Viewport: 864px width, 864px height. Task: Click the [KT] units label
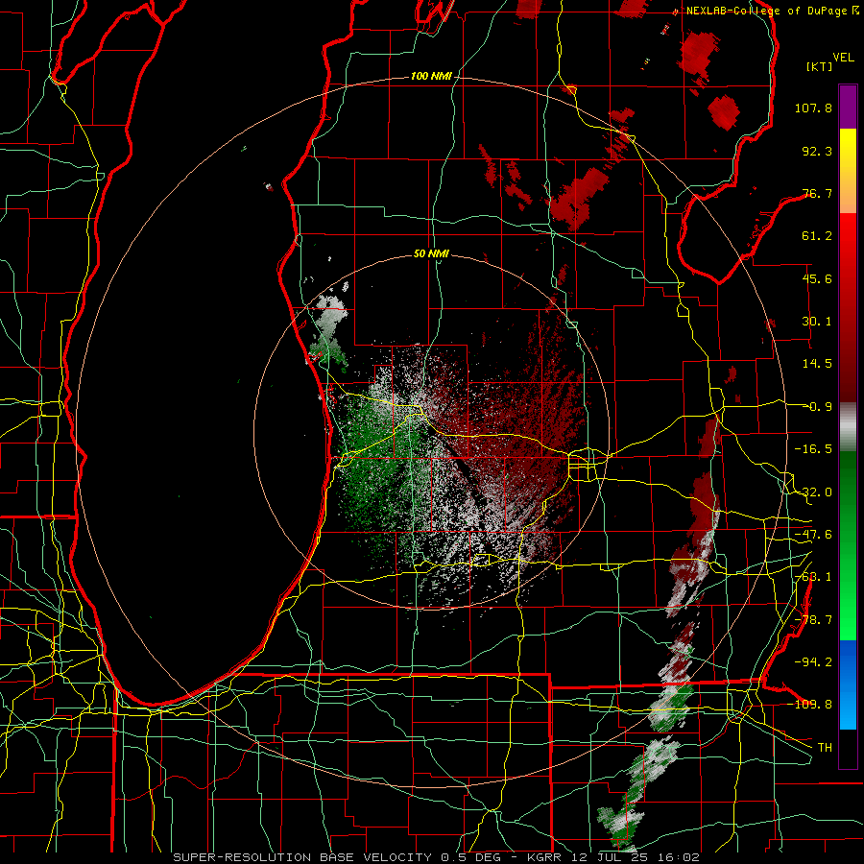pos(820,66)
